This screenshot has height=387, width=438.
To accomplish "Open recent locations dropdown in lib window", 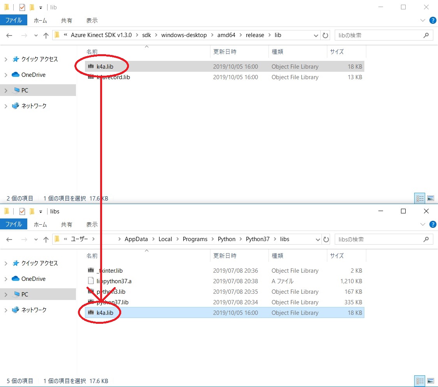I will click(36, 36).
